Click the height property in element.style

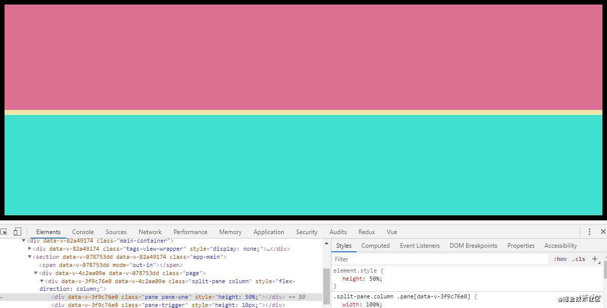tap(352, 279)
